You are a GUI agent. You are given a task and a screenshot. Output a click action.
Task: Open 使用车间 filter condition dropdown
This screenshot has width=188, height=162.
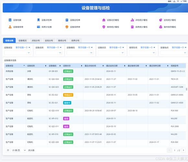(x=148, y=48)
